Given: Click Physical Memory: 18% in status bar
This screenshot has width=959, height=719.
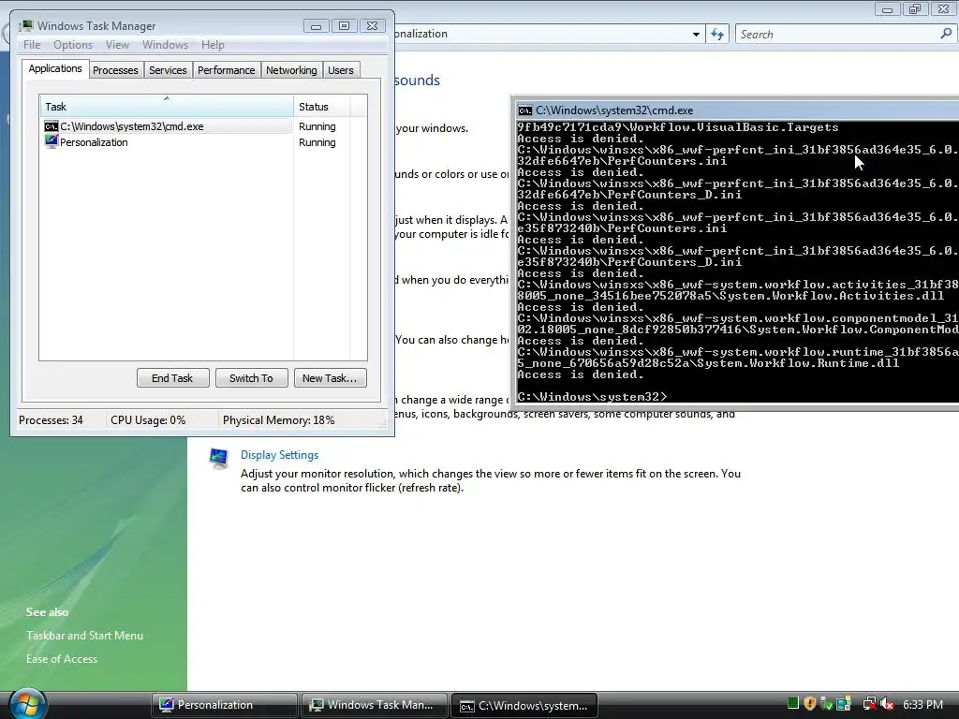Looking at the screenshot, I should coord(278,420).
